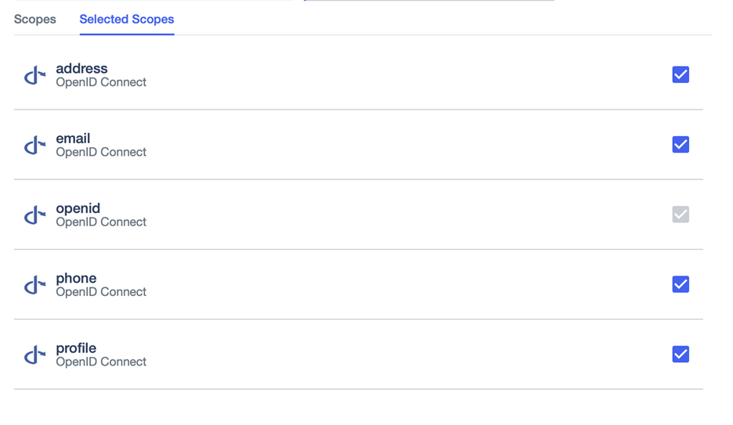The width and height of the screenshot is (733, 425).
Task: Click the OpenID icon beside openid scope
Action: (34, 214)
